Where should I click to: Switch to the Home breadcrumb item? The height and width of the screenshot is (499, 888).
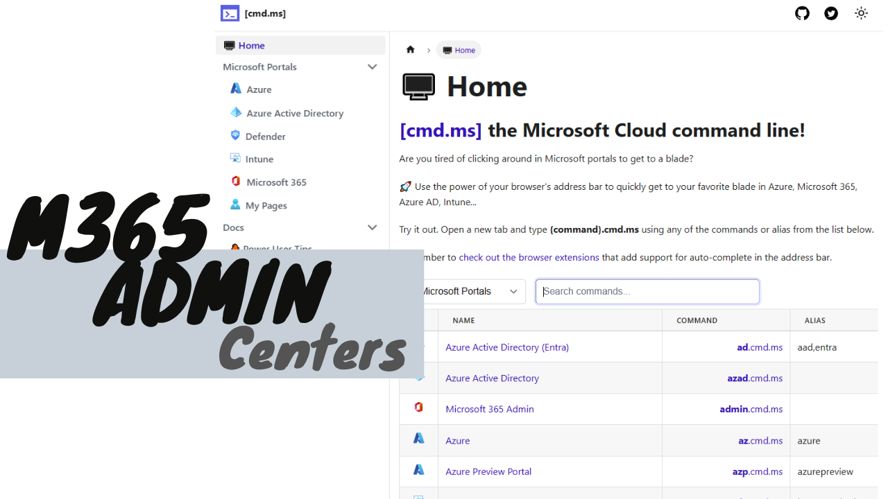[459, 50]
